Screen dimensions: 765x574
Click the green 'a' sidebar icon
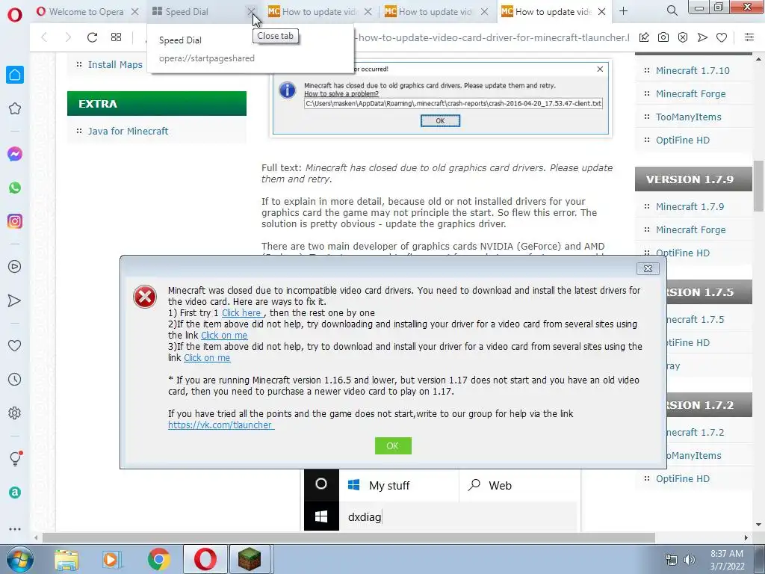pos(15,493)
